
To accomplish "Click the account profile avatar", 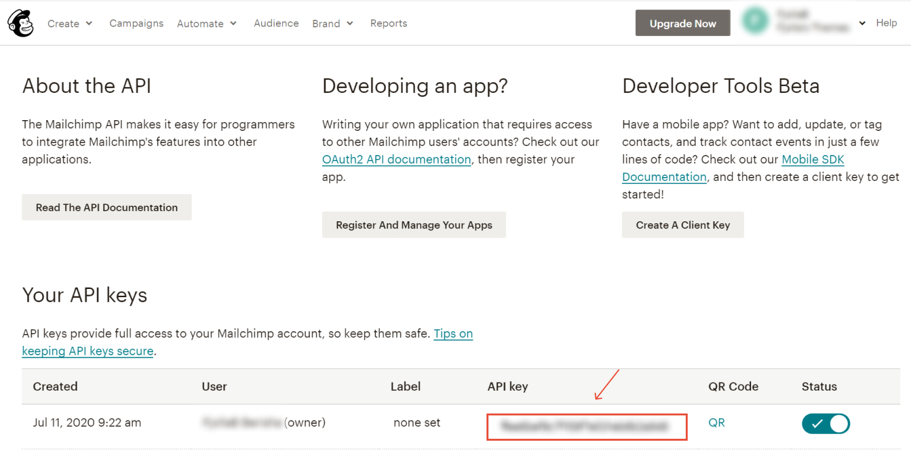I will 755,21.
